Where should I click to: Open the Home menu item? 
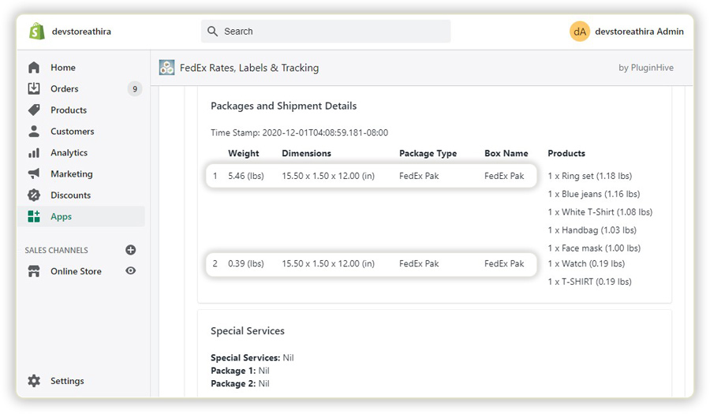coord(63,67)
